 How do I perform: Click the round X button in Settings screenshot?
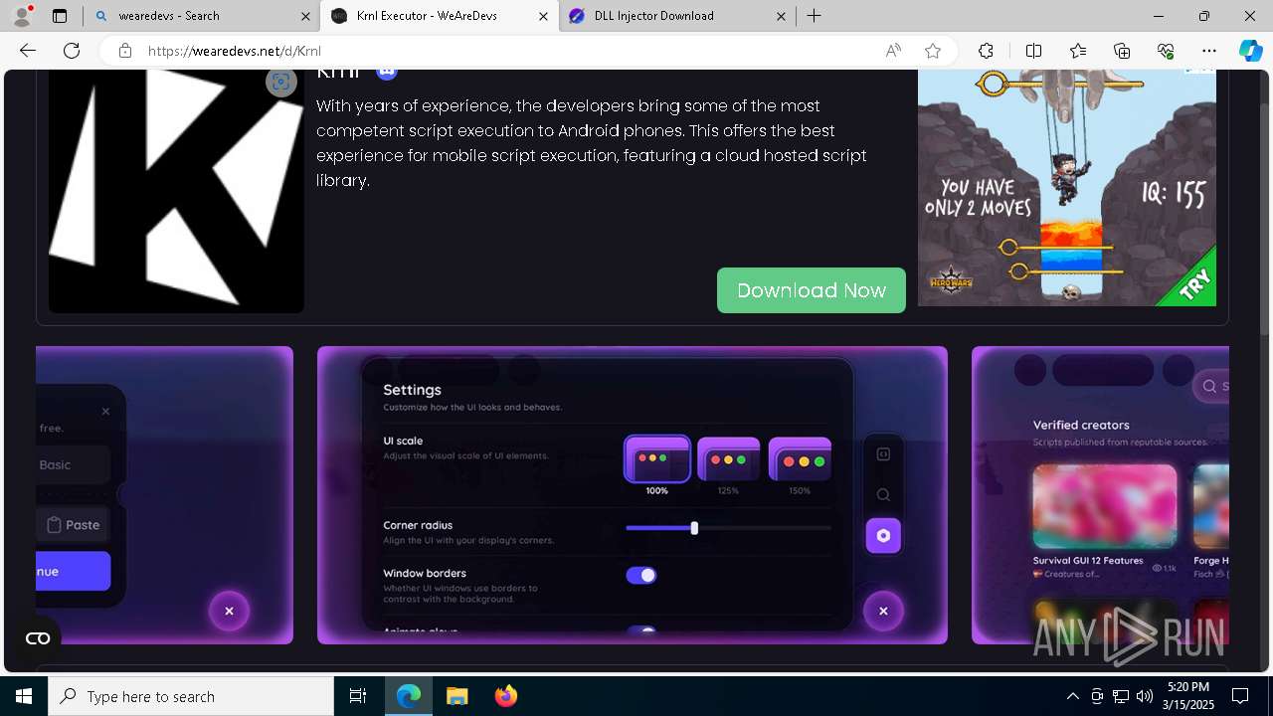coord(883,611)
